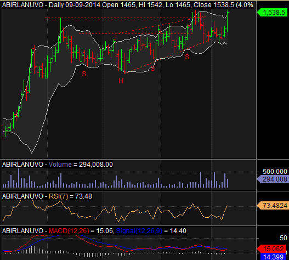289x260 pixels.
Task: Click the RSI(7) indicator label
Action: pos(59,196)
